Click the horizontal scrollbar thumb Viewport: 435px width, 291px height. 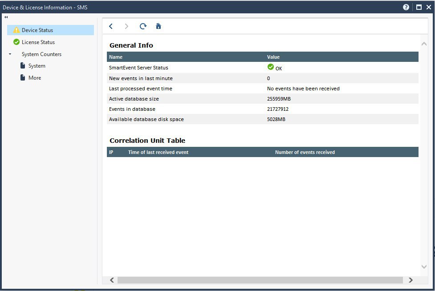point(260,280)
